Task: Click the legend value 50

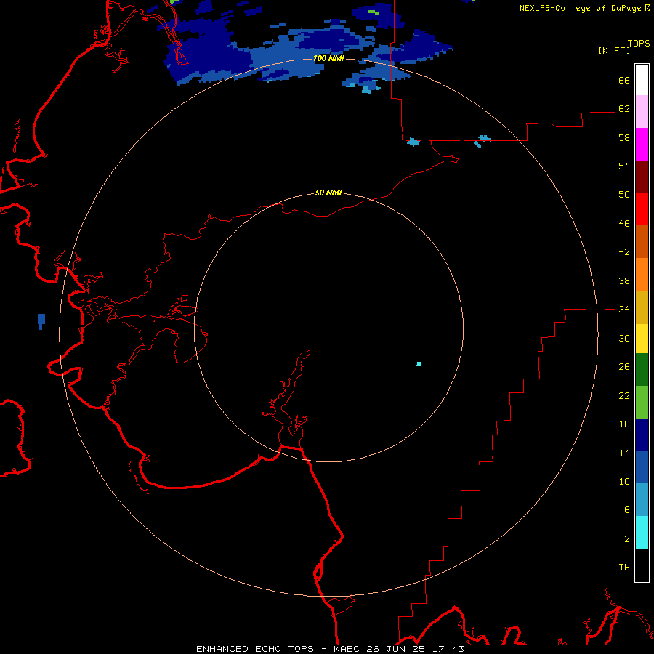Action: coord(624,195)
